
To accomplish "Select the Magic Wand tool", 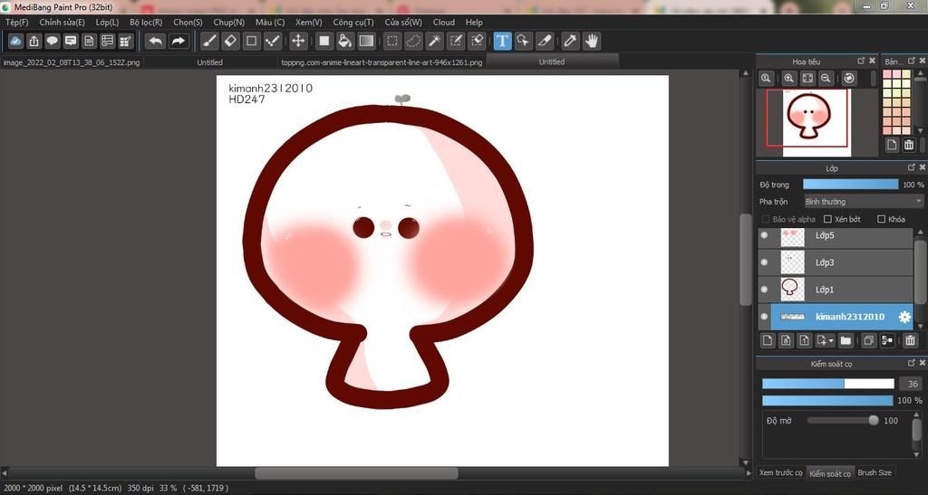I will 434,41.
